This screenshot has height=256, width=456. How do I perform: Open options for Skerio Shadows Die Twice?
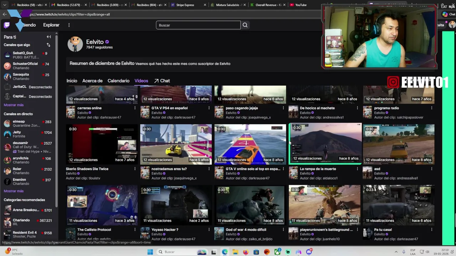point(135,169)
